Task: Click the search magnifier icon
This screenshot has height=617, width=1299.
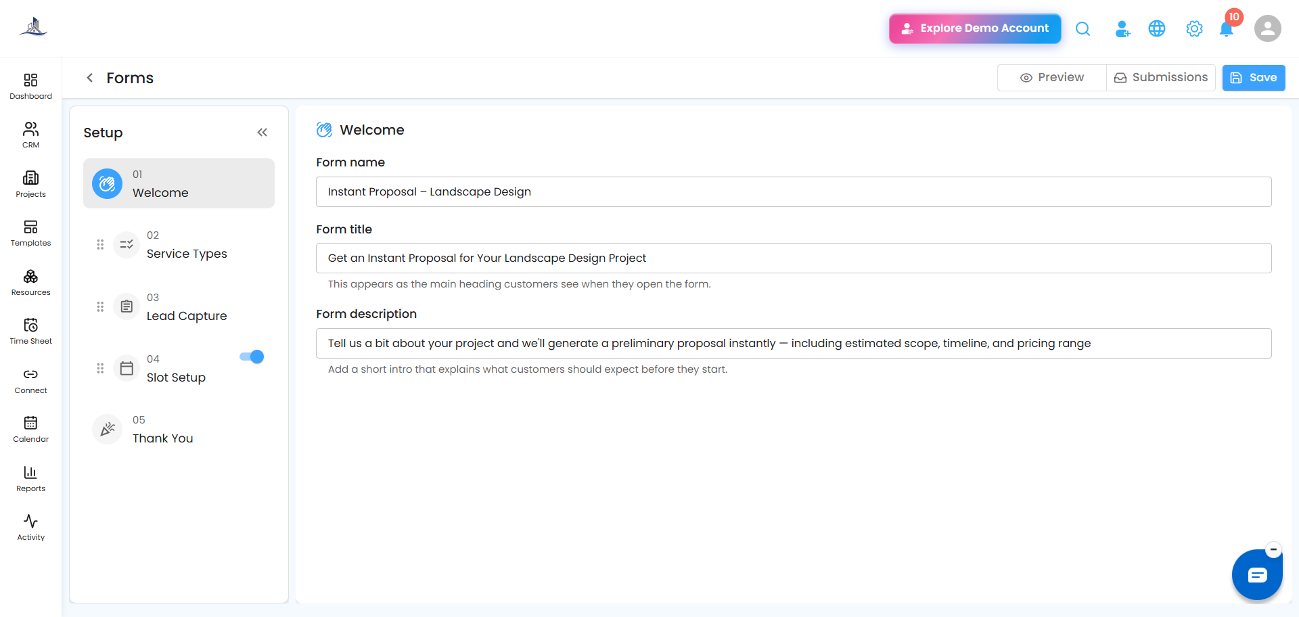Action: pos(1082,28)
